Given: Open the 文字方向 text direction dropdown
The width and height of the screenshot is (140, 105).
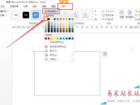Looking at the screenshot, I should (108, 11).
